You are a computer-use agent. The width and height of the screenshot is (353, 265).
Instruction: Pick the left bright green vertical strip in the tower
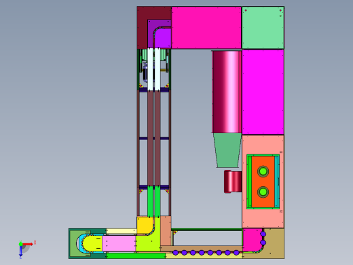tap(150, 202)
